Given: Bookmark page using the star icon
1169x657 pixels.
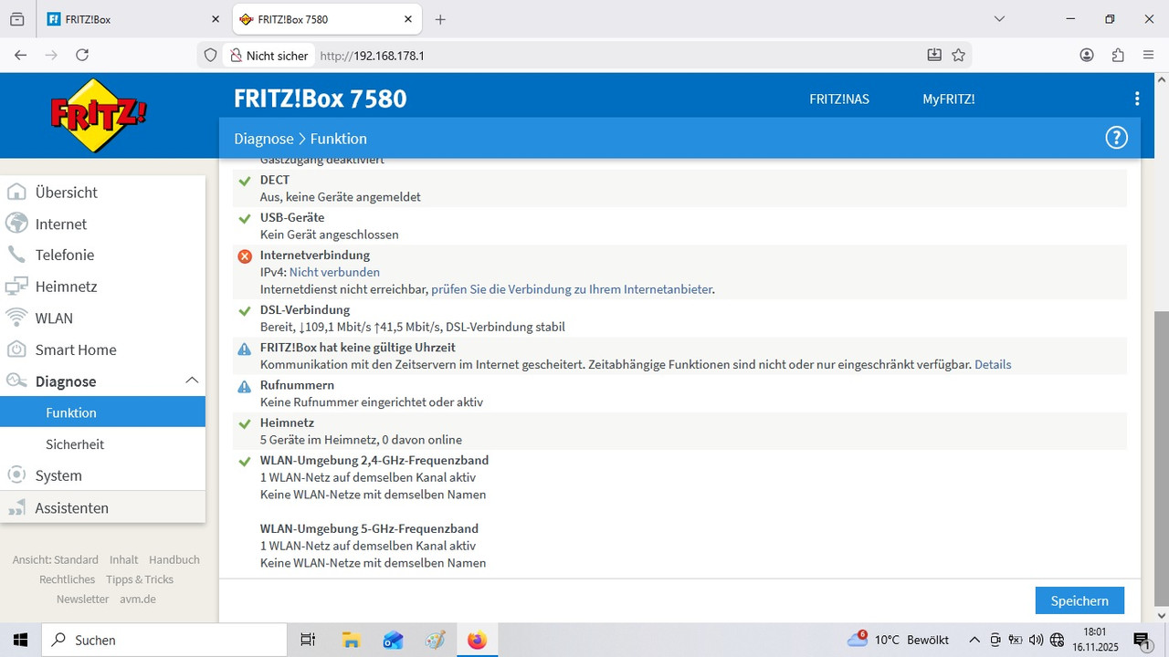Looking at the screenshot, I should coord(958,55).
